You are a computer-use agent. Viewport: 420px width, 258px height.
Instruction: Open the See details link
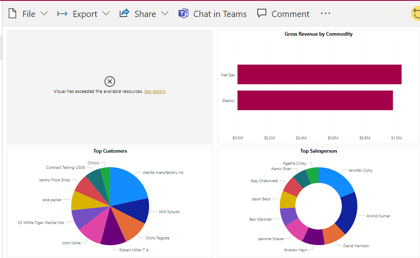point(155,91)
